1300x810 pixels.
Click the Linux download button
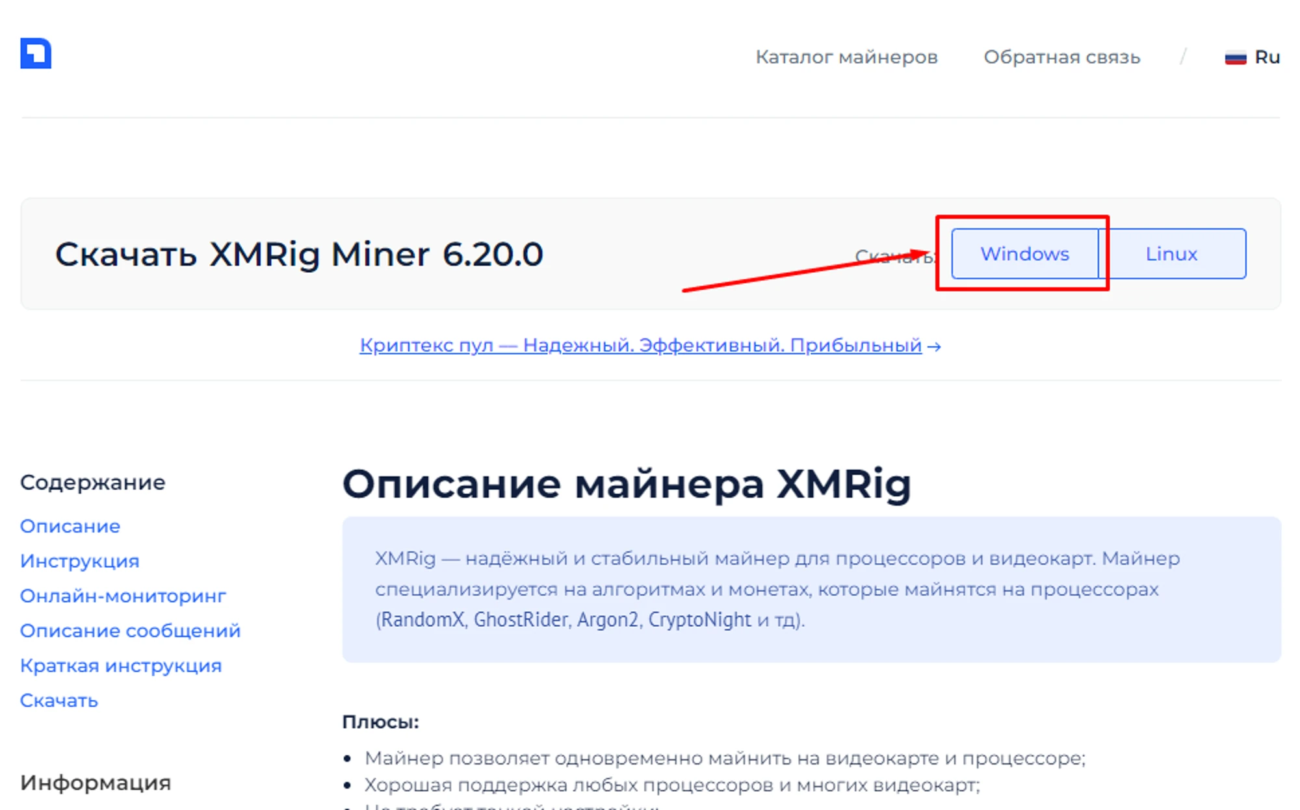click(x=1171, y=253)
